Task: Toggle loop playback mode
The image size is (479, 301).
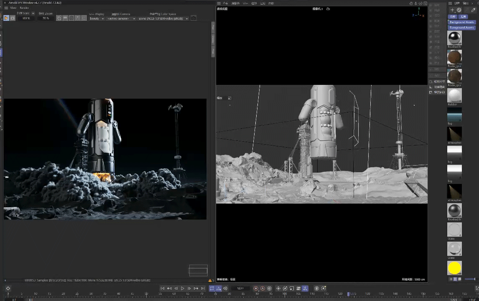Action: point(212,288)
